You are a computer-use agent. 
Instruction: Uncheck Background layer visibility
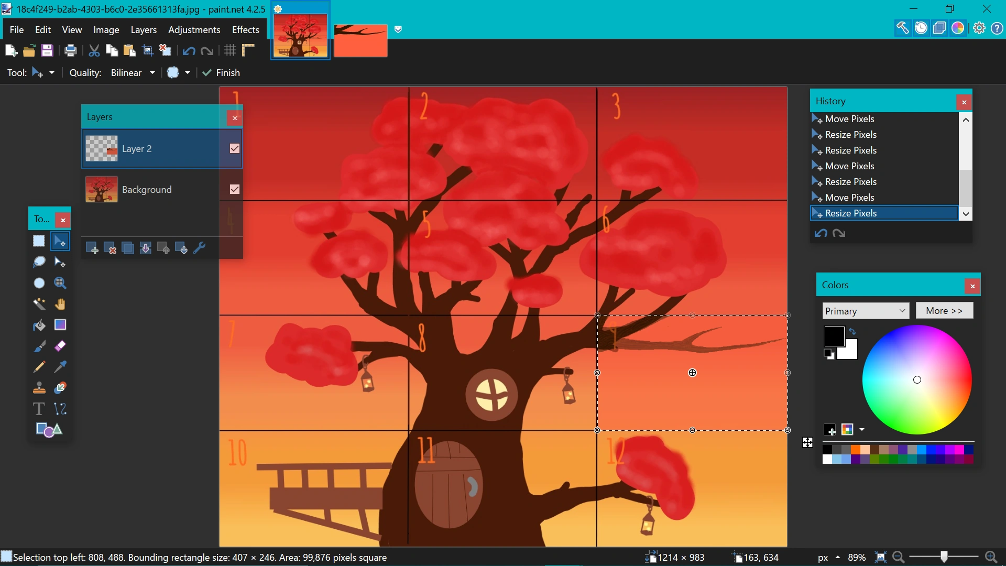pyautogui.click(x=235, y=189)
